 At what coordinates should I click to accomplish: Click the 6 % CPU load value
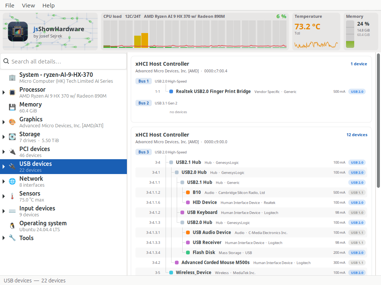point(281,16)
